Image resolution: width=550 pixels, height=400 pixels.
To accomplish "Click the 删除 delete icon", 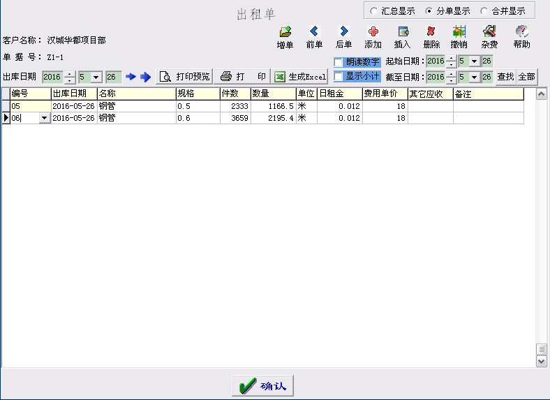I will click(x=431, y=32).
